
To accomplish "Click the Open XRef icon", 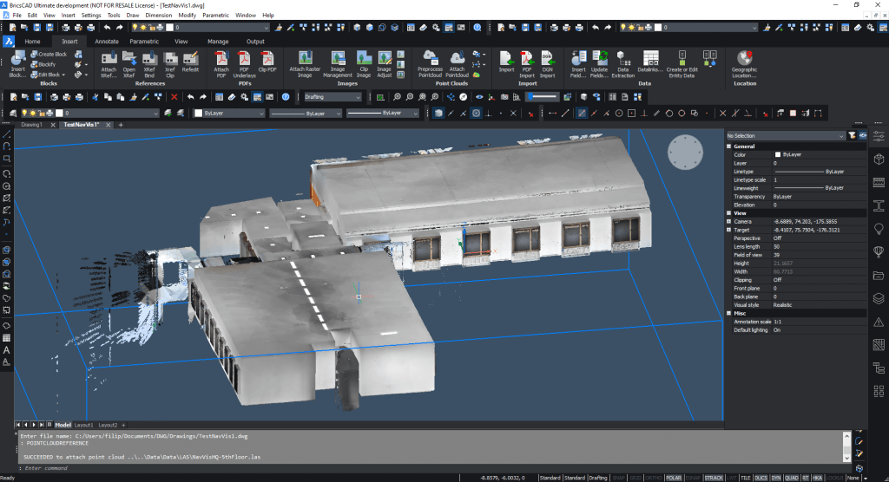I will click(129, 64).
